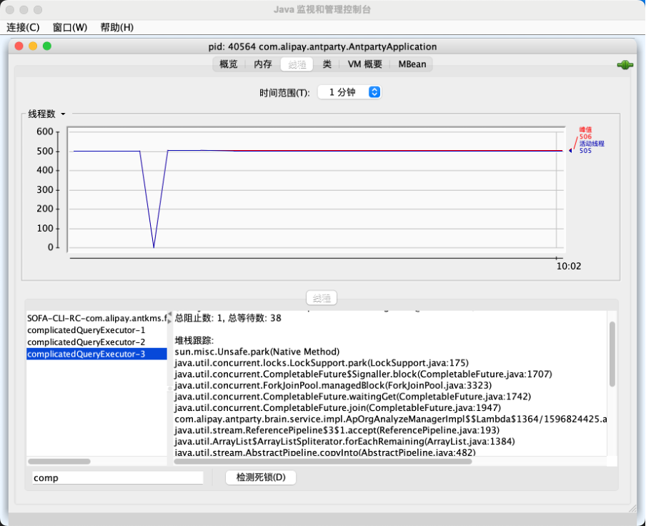Switch to the VM 概要 tab
Viewport: 646px width, 526px height.
click(365, 64)
